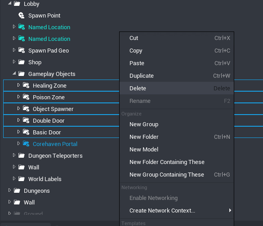Choose Delete from the context menu
The height and width of the screenshot is (226, 263).
point(177,88)
